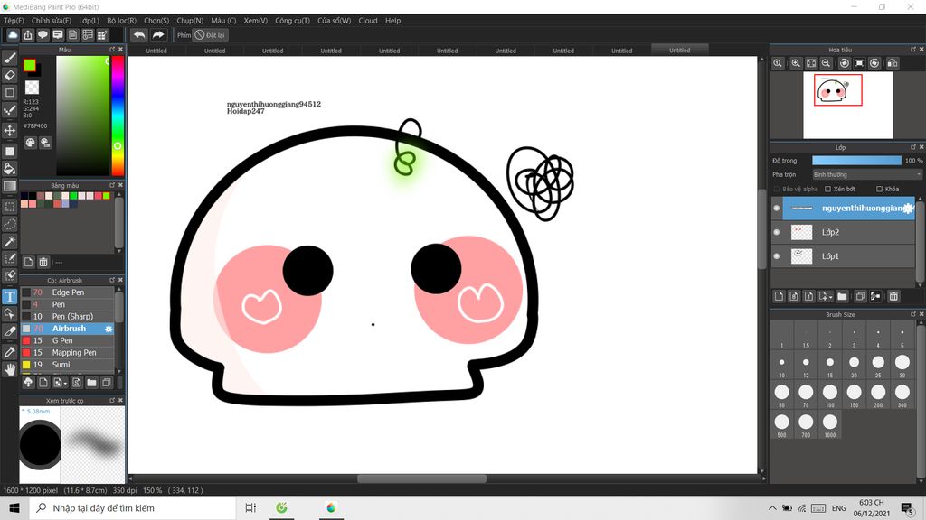Open the Tệp(F) menu
This screenshot has height=520, width=926.
pos(14,21)
